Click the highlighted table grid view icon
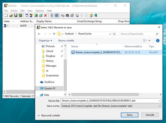Viewport: 166px width, 123px height. click(x=57, y=16)
